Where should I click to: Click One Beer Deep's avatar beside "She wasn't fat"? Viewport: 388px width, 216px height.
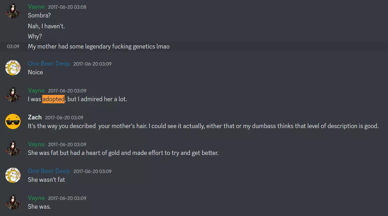(x=13, y=175)
